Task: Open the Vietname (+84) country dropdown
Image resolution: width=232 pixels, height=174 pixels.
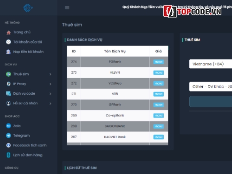Action: (211, 64)
